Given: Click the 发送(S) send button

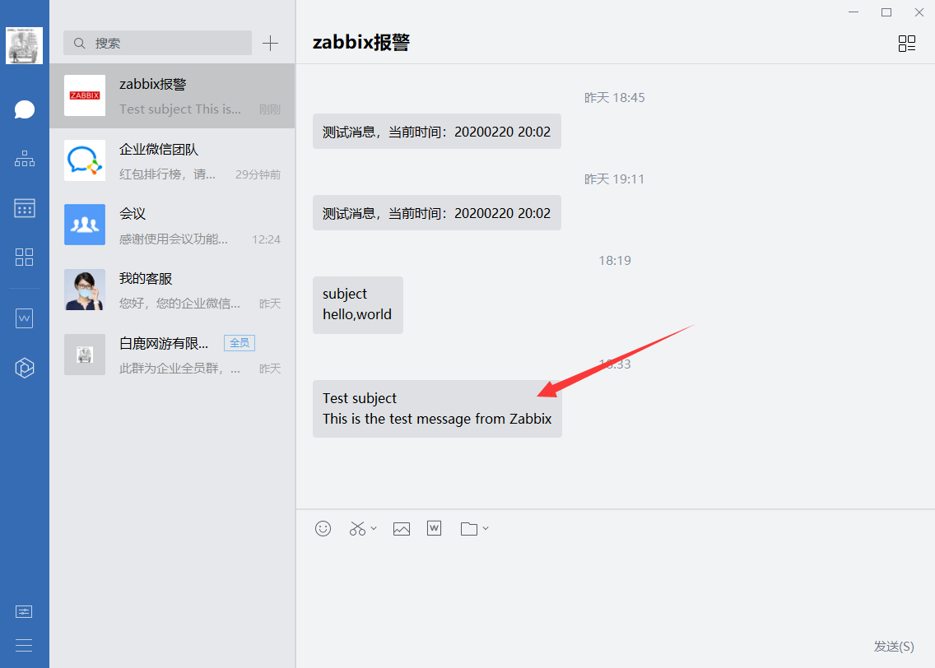Looking at the screenshot, I should (894, 647).
